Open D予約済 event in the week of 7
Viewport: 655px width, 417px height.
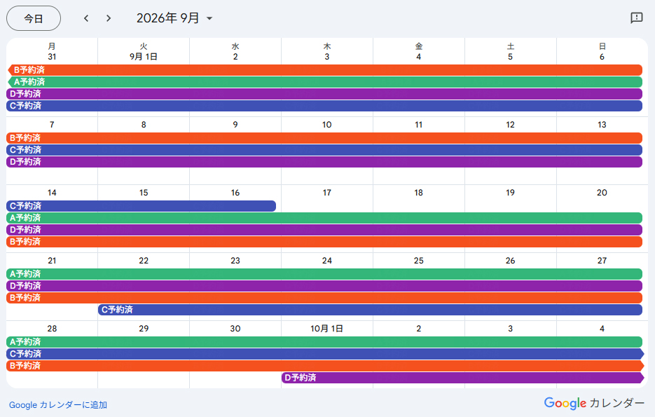click(x=324, y=162)
